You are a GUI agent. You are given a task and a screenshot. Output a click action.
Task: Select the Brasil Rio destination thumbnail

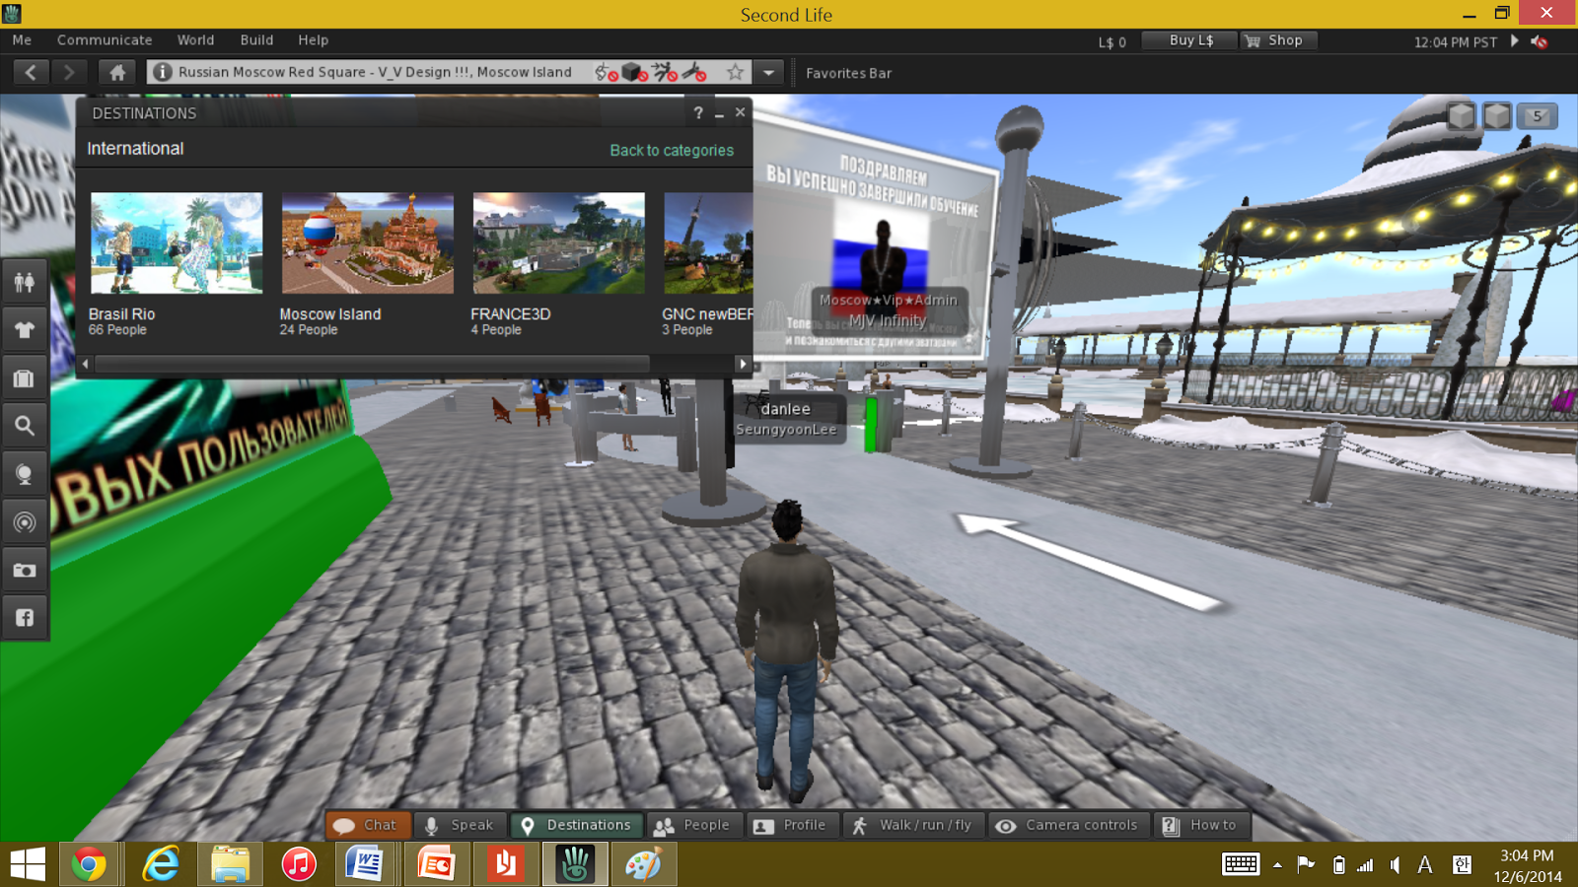point(177,243)
